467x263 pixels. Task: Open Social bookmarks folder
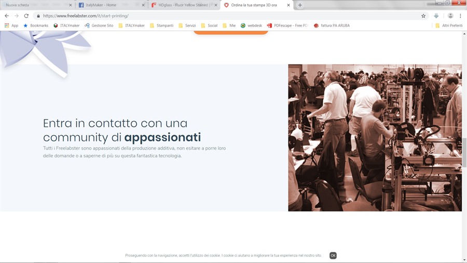tap(209, 25)
